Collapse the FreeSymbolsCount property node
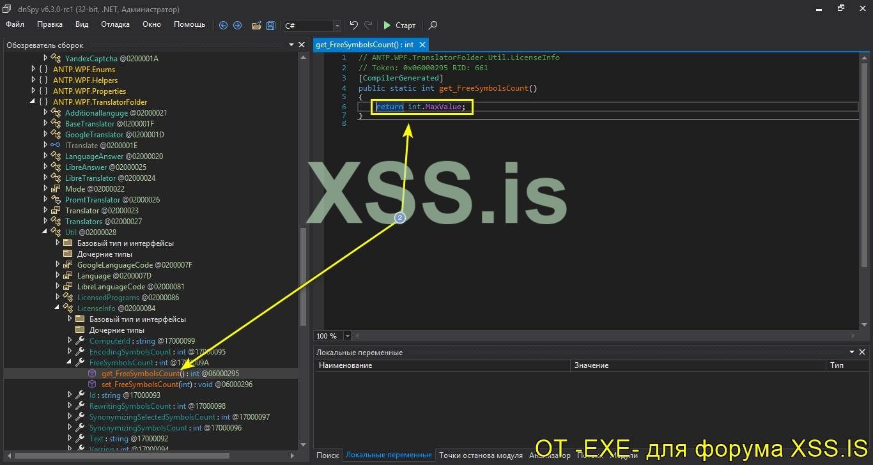 [x=70, y=363]
